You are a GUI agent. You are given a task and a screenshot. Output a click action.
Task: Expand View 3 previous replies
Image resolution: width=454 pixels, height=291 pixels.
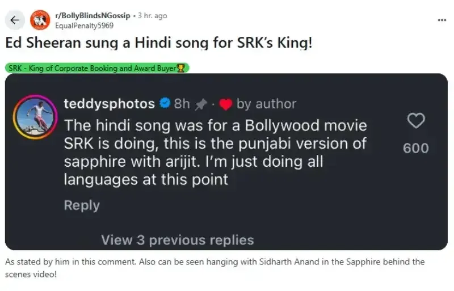[x=178, y=240]
